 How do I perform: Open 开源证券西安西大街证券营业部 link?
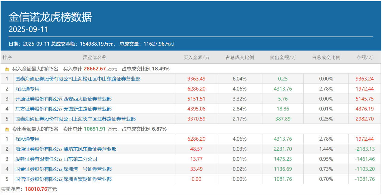(x=64, y=99)
